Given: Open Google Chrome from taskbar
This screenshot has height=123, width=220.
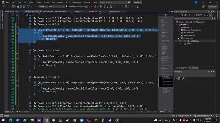Looking at the screenshot, I should (75, 120).
